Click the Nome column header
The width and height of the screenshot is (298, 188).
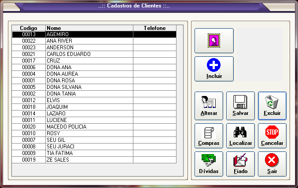coord(89,28)
